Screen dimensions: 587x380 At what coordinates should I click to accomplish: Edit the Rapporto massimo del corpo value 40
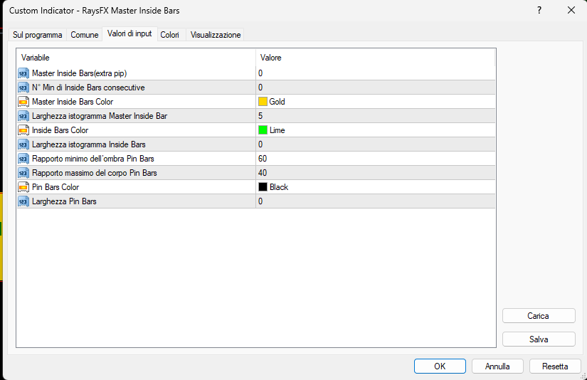coord(376,173)
